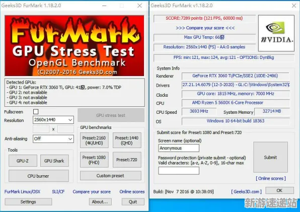This screenshot has width=300, height=212.
Task: Click the FurMark GPU Stress Test banner
Action: [x=74, y=45]
